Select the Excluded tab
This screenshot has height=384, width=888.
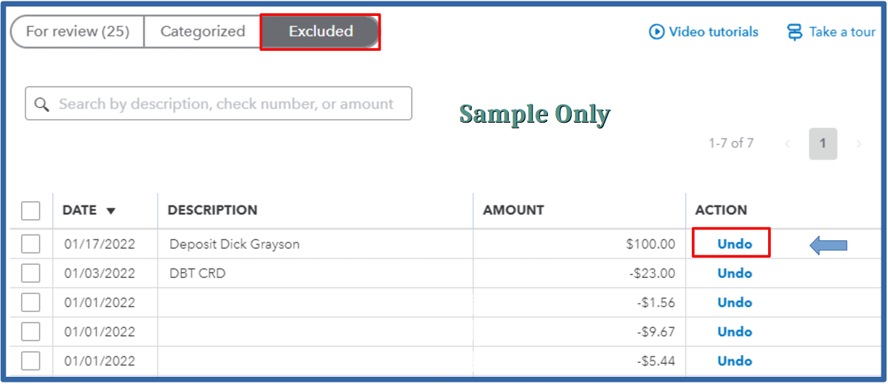pyautogui.click(x=320, y=31)
